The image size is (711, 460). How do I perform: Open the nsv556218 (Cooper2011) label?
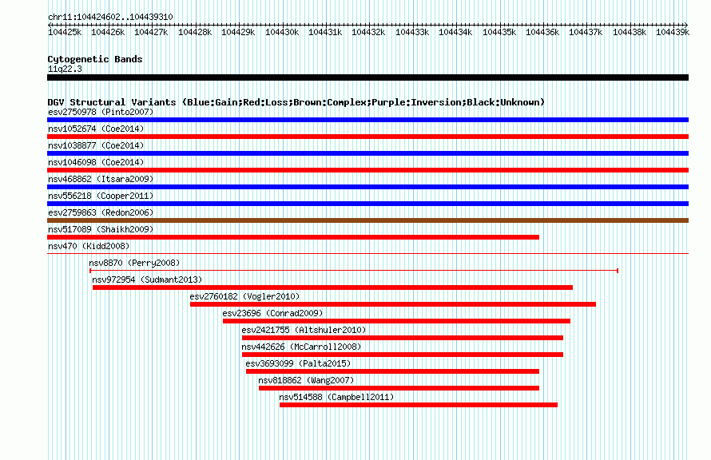click(x=101, y=196)
